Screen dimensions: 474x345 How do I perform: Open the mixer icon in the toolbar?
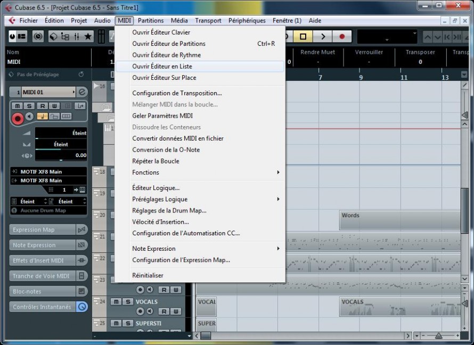(77, 37)
